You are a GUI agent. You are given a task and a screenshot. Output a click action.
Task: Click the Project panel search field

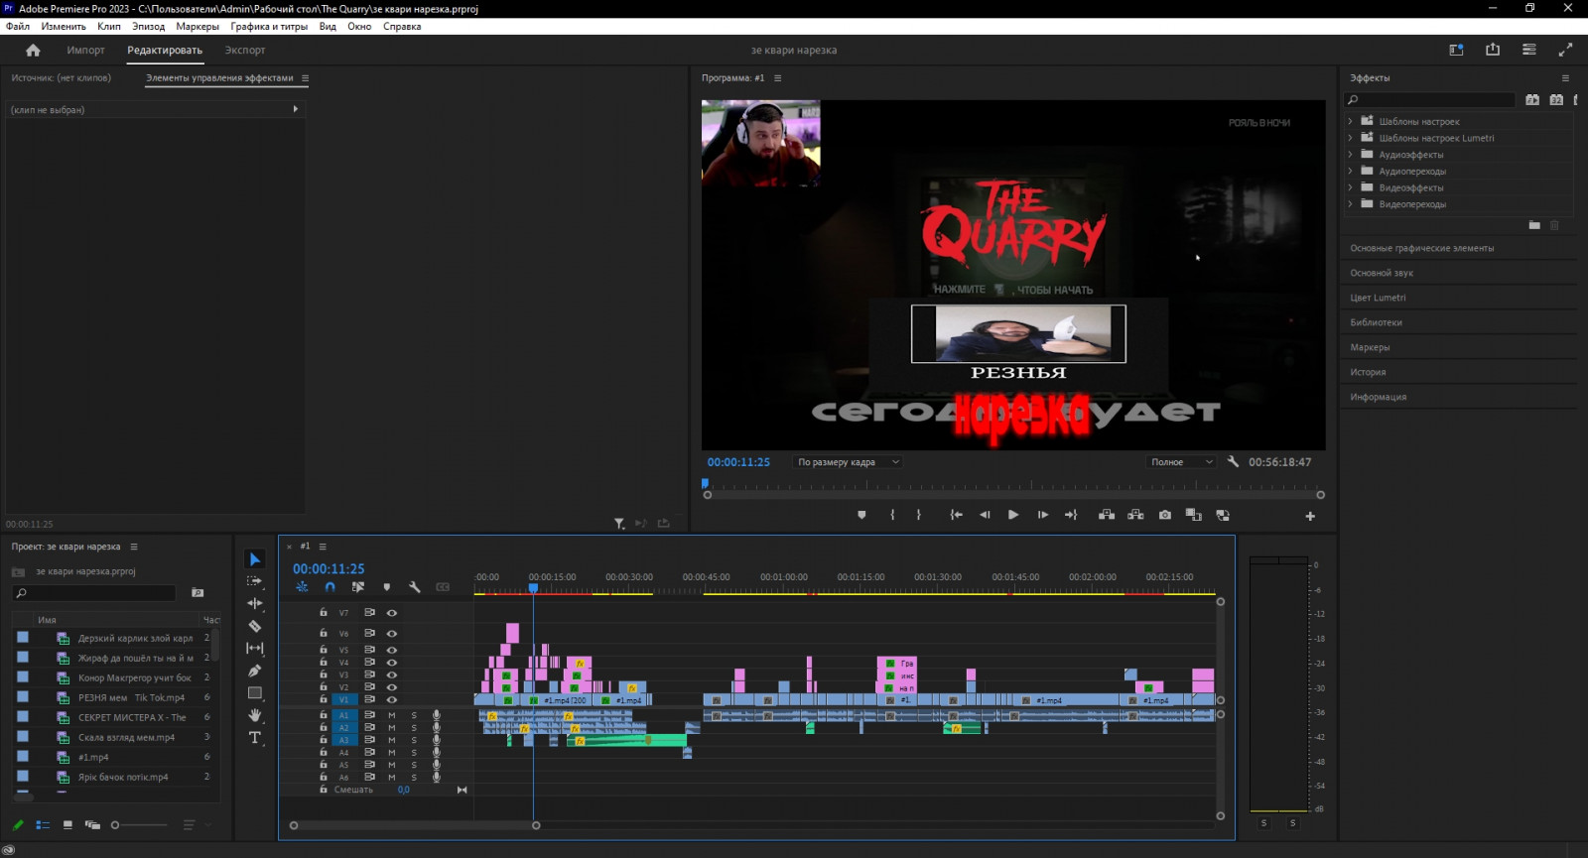coord(94,593)
